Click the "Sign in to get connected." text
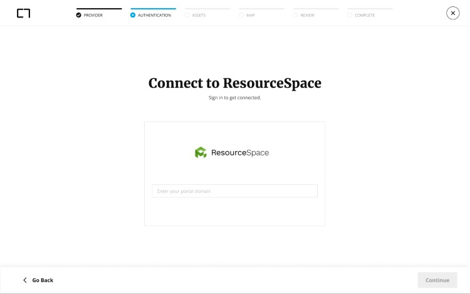The image size is (470, 294). point(235,98)
